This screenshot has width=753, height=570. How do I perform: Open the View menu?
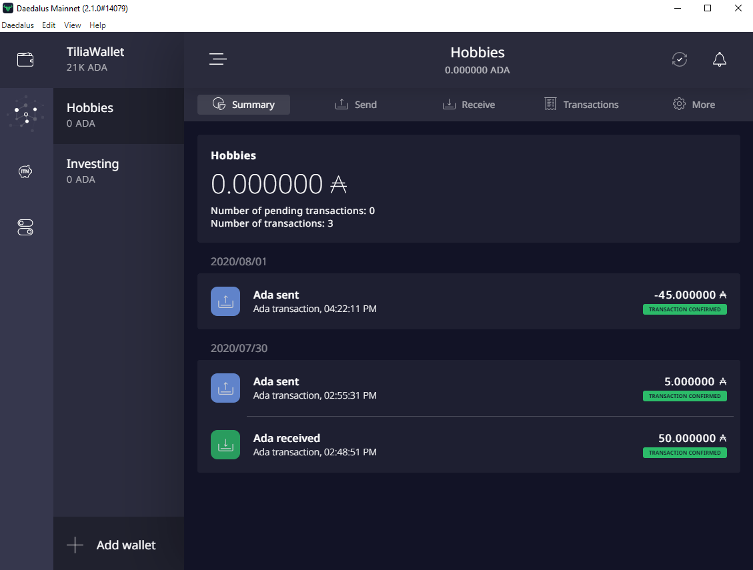point(73,25)
